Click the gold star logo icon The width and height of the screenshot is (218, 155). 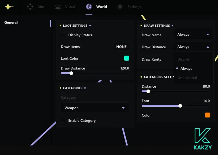tap(9, 7)
